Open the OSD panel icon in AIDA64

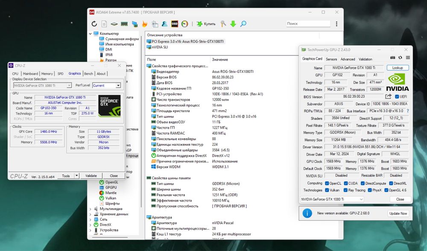[x=175, y=24]
